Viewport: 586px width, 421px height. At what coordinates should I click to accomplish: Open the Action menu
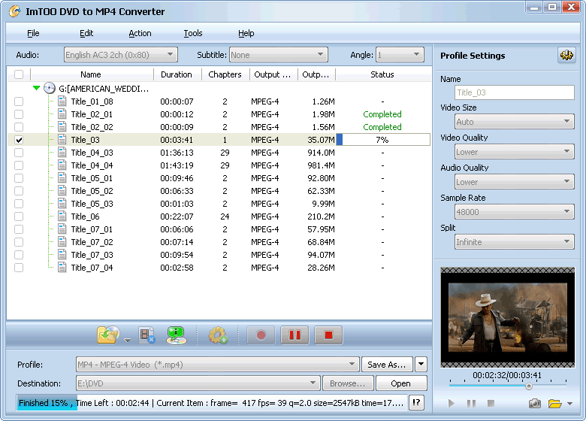[140, 33]
